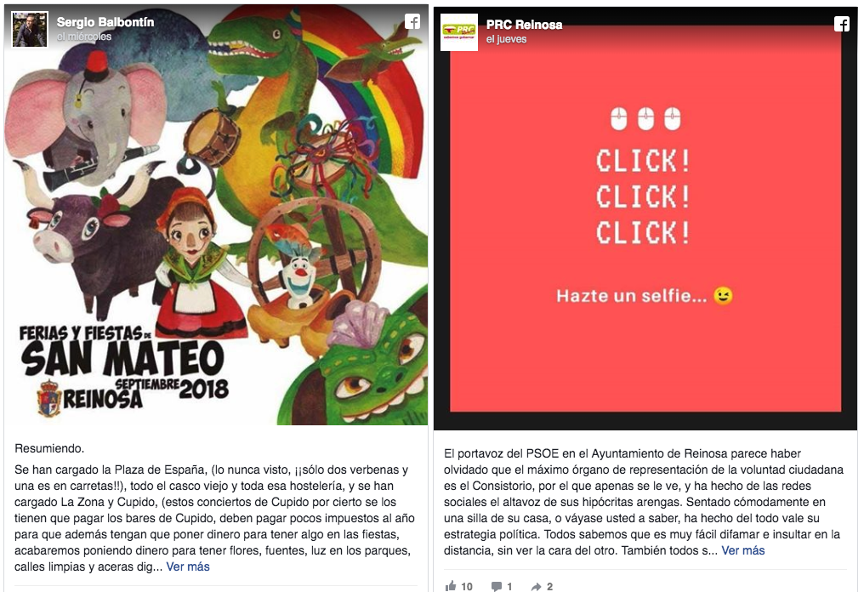Image resolution: width=864 pixels, height=592 pixels.
Task: Click the share count showing 2
Action: click(549, 587)
